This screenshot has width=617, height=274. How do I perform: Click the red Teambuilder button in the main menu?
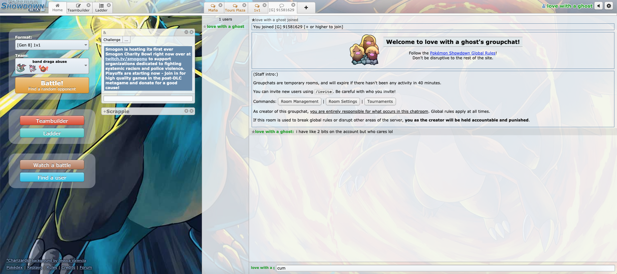coord(52,121)
